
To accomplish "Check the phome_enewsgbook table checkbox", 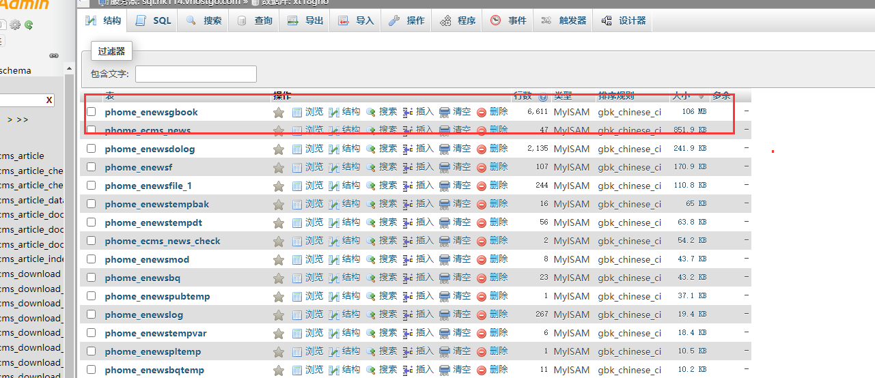I will pos(92,112).
